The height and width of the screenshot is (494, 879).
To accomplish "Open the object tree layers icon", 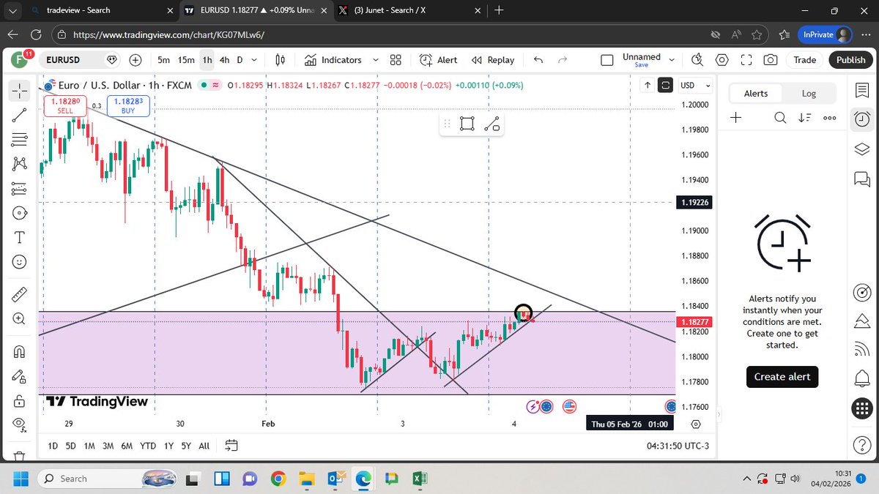I will 862,149.
